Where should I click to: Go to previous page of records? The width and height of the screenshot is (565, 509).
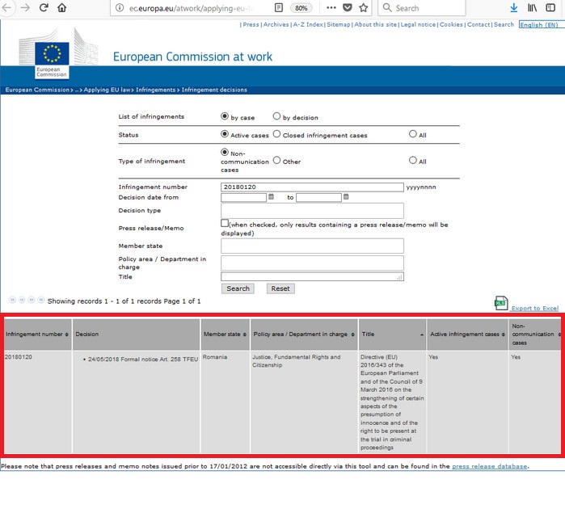(x=22, y=300)
